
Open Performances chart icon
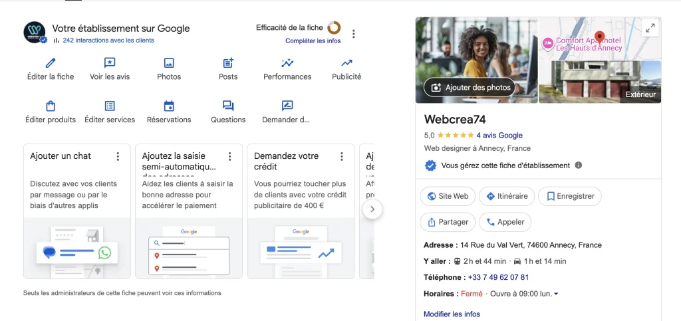click(x=287, y=63)
